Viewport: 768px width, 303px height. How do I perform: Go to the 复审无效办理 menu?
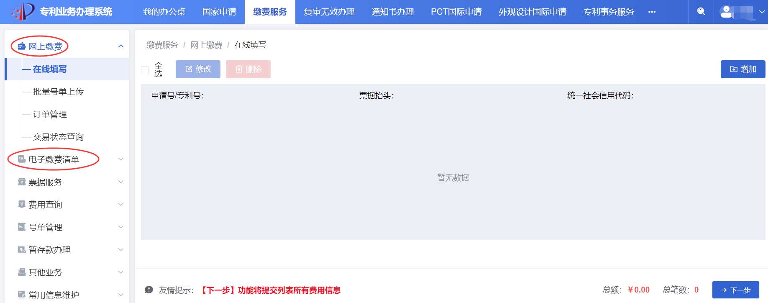(x=329, y=12)
